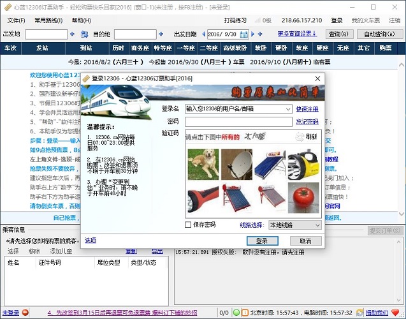Toggle 保存密码 checkbox
This screenshot has height=319, width=406.
coord(188,225)
